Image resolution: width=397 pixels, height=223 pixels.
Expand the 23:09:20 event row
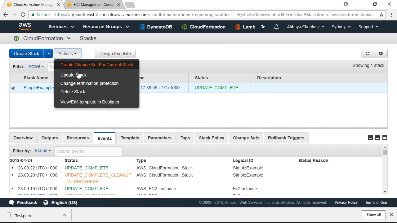(x=12, y=175)
